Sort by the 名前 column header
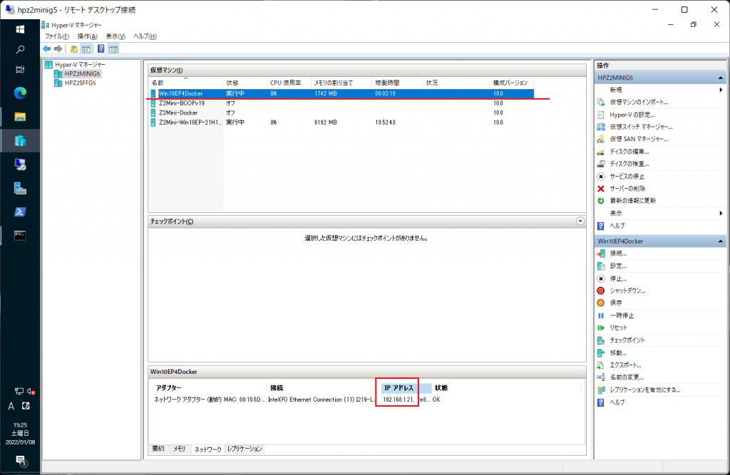Image resolution: width=730 pixels, height=475 pixels. [x=186, y=83]
